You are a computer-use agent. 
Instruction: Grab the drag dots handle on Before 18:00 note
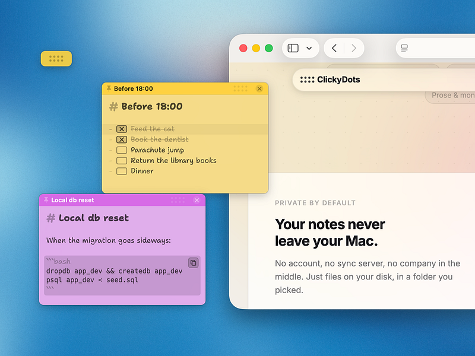pyautogui.click(x=240, y=88)
